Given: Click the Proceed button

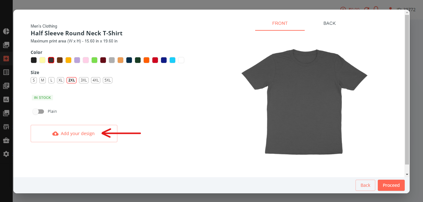Looking at the screenshot, I should click(391, 185).
